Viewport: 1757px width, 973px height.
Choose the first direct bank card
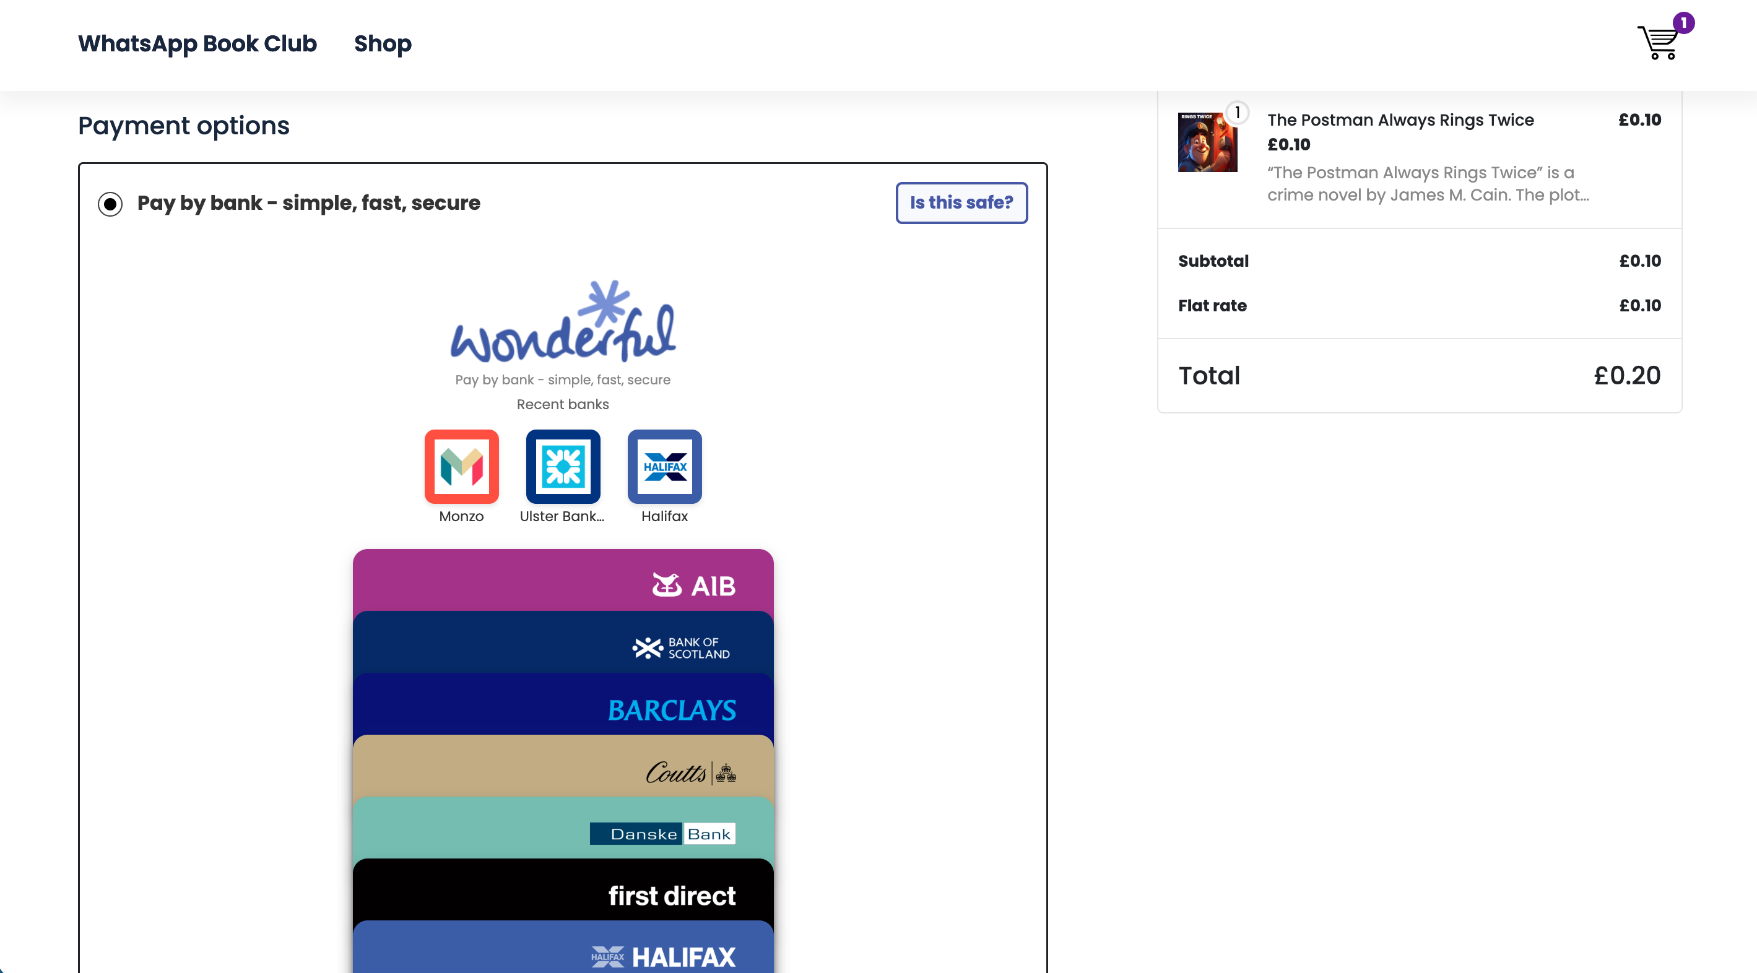[563, 892]
